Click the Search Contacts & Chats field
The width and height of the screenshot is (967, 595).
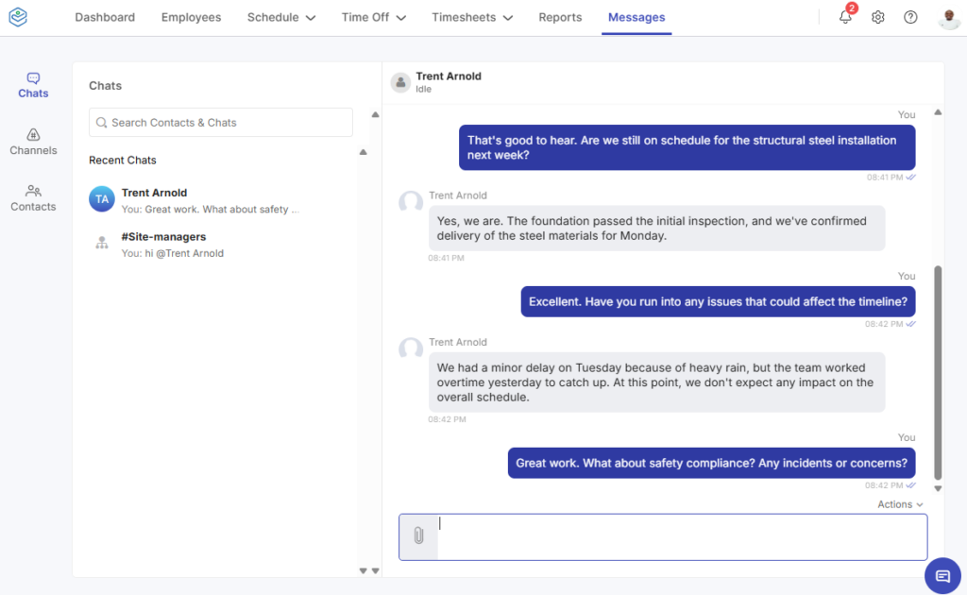[221, 123]
